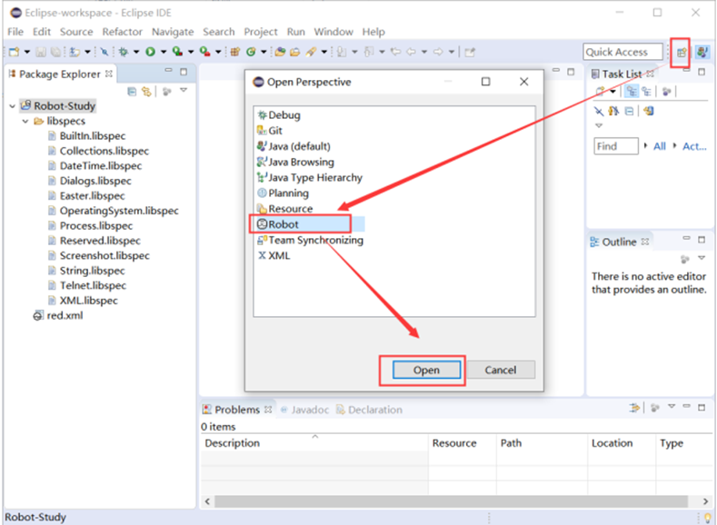
Task: Click the Description column header
Action: point(314,443)
